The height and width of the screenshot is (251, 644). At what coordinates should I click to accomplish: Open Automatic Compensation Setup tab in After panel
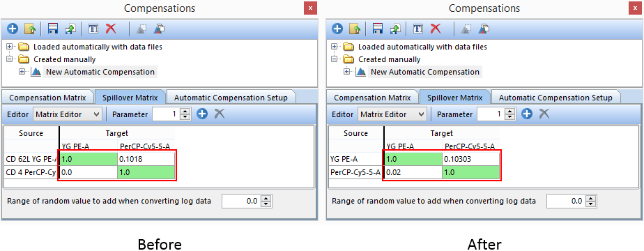pos(555,98)
